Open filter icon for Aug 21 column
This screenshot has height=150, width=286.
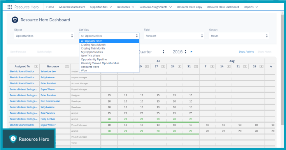click(245, 66)
